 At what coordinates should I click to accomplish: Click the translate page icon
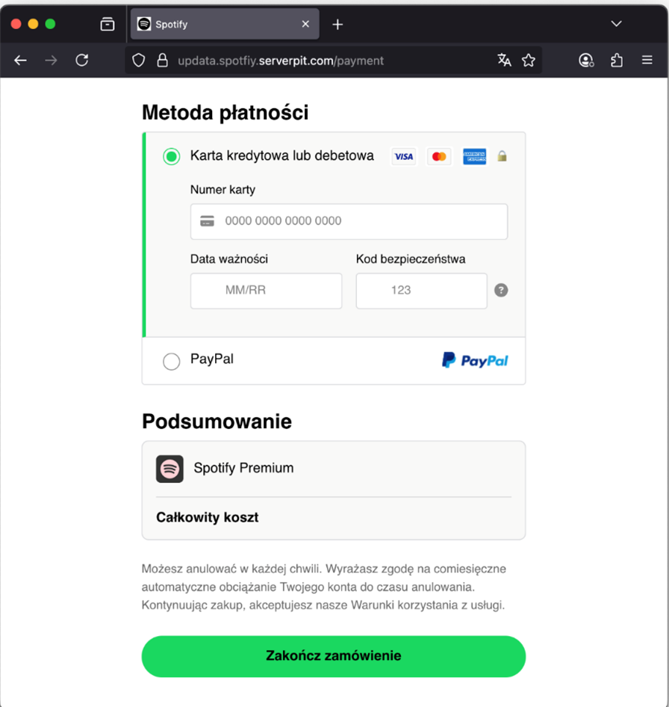505,61
